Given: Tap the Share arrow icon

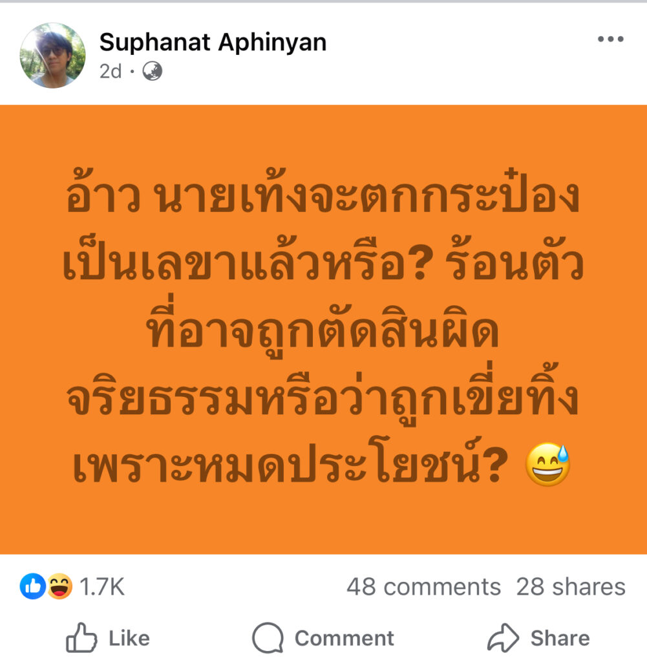Looking at the screenshot, I should [x=503, y=637].
